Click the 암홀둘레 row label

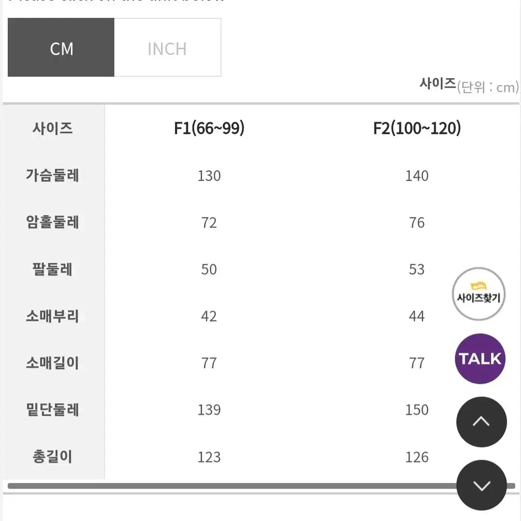coord(53,222)
